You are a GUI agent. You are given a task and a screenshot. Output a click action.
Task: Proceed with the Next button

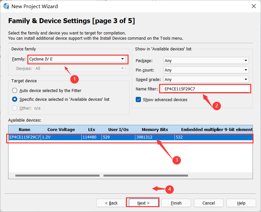(143, 203)
